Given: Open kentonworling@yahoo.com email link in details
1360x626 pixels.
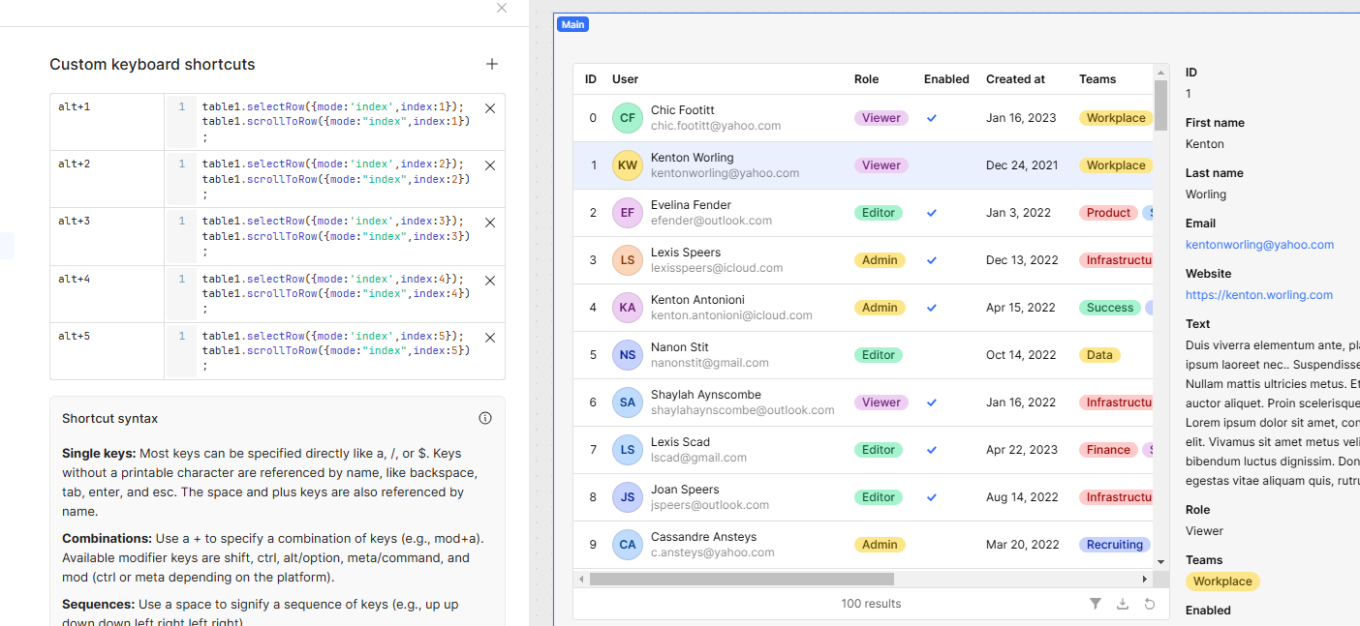Looking at the screenshot, I should click(x=1259, y=245).
